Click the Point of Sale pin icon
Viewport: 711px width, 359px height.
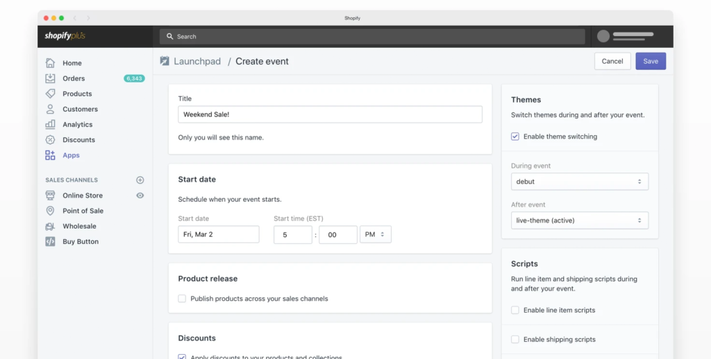point(50,211)
